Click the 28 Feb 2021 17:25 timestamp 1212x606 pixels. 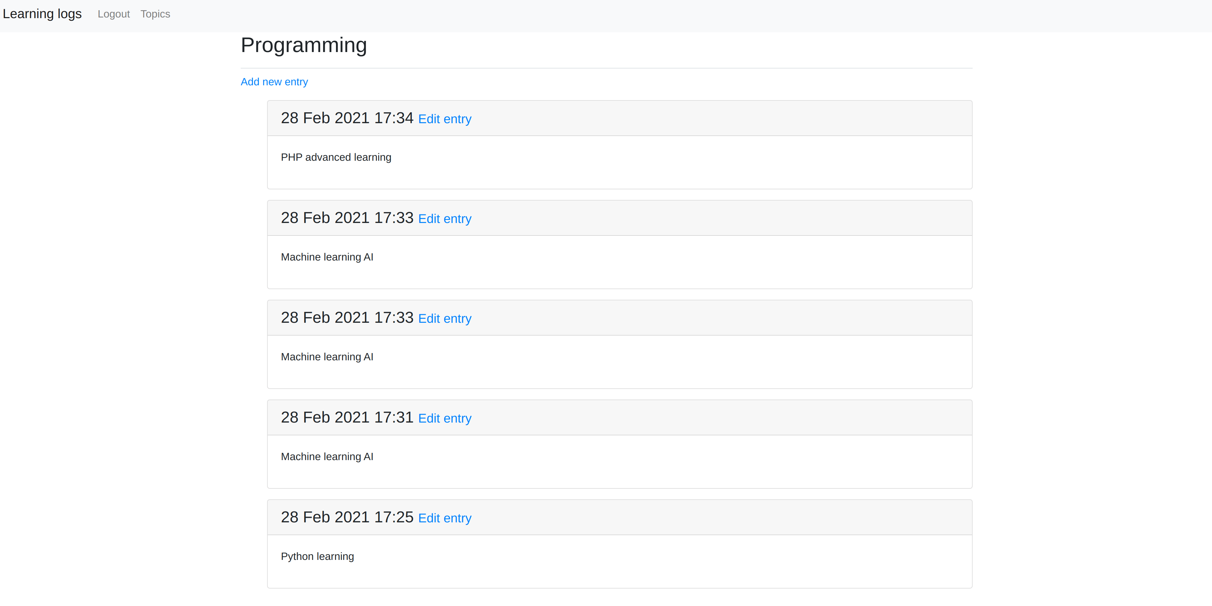[347, 517]
